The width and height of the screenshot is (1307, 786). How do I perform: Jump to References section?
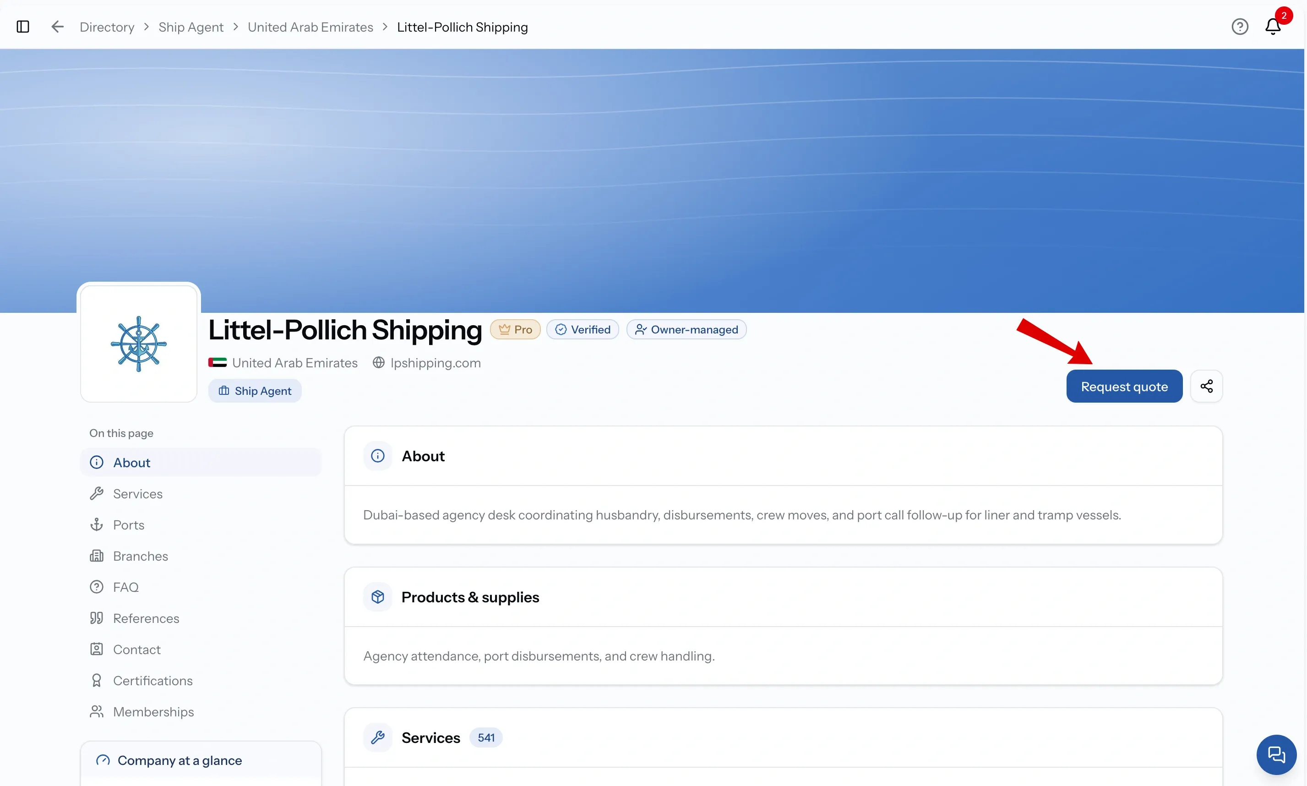(201, 618)
